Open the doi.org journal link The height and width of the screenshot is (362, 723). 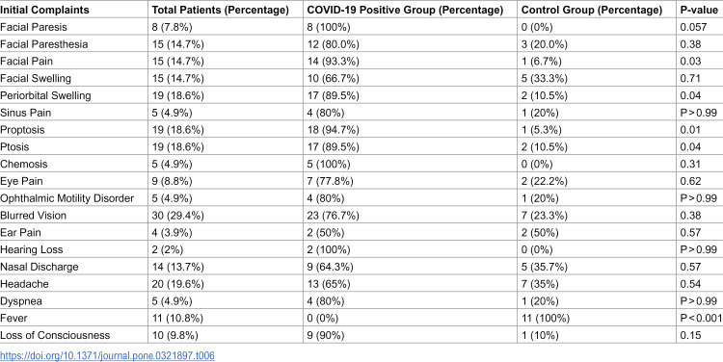pyautogui.click(x=107, y=355)
